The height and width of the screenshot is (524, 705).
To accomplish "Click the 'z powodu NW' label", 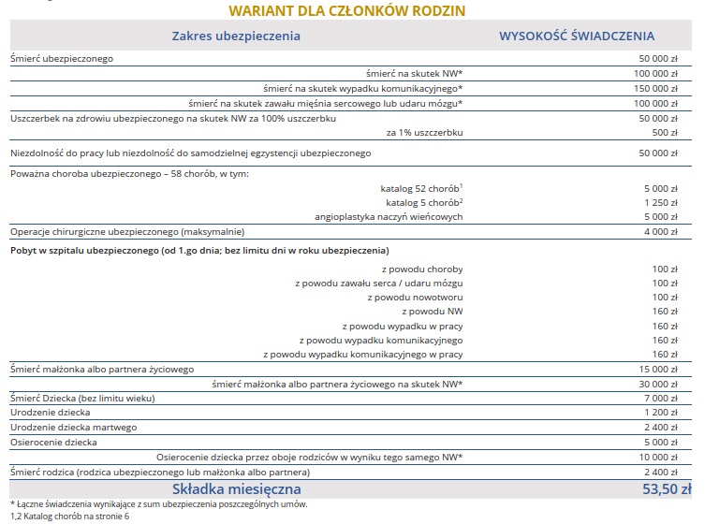I will pyautogui.click(x=433, y=311).
